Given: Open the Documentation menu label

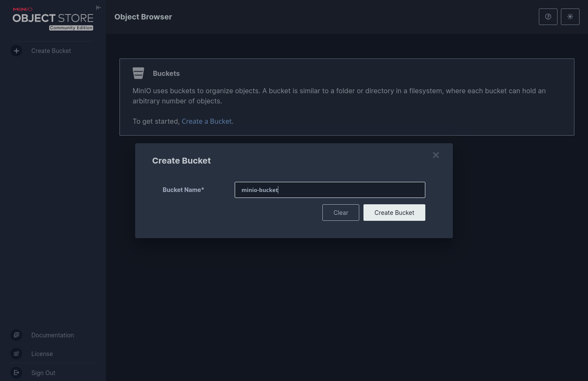Looking at the screenshot, I should tap(53, 335).
